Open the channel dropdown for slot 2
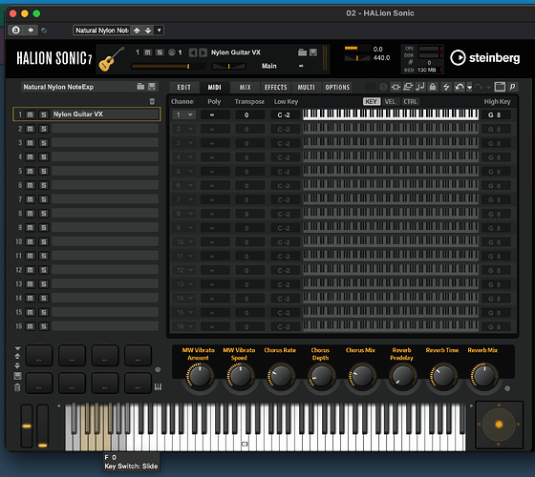535x477 pixels. (x=183, y=129)
